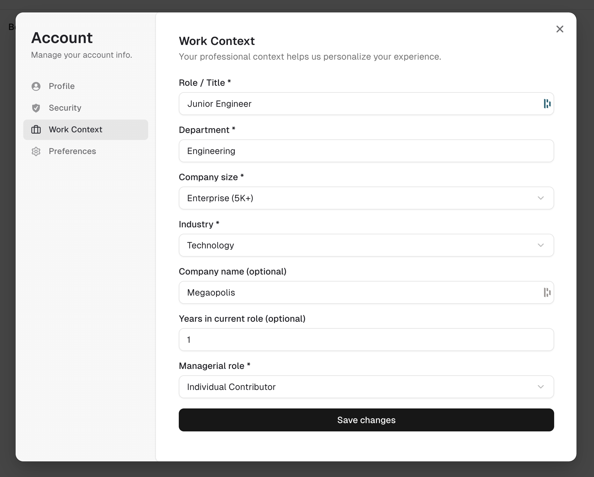Click the Profile person icon
594x477 pixels.
[x=36, y=86]
